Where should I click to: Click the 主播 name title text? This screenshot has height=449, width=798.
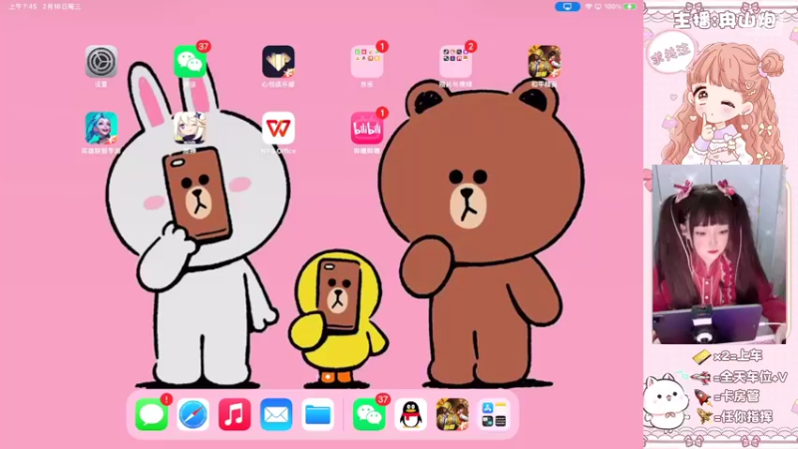[x=725, y=20]
